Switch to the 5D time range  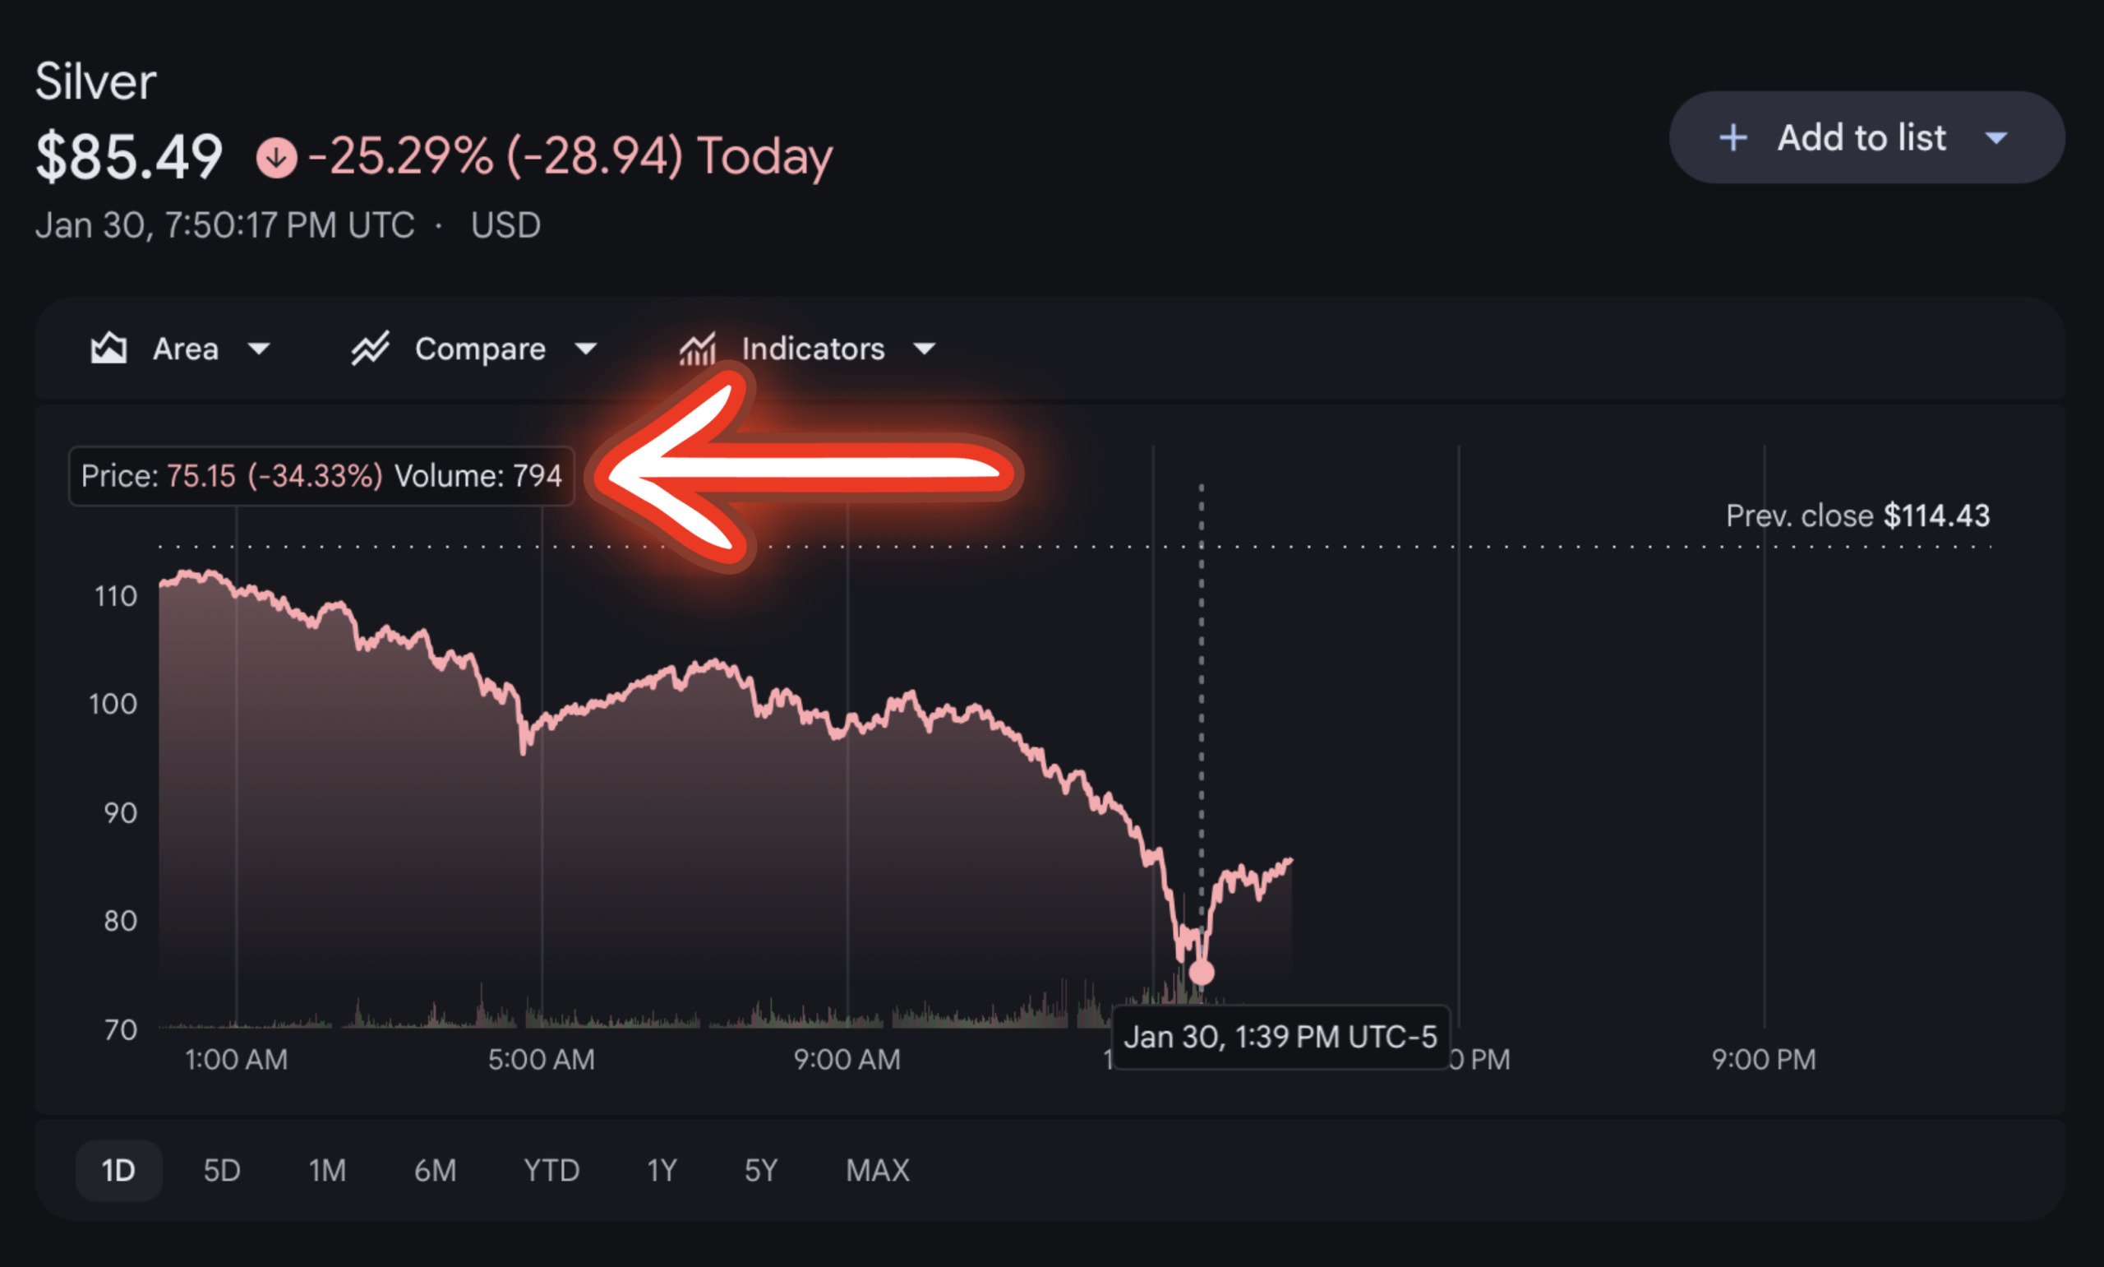(222, 1170)
